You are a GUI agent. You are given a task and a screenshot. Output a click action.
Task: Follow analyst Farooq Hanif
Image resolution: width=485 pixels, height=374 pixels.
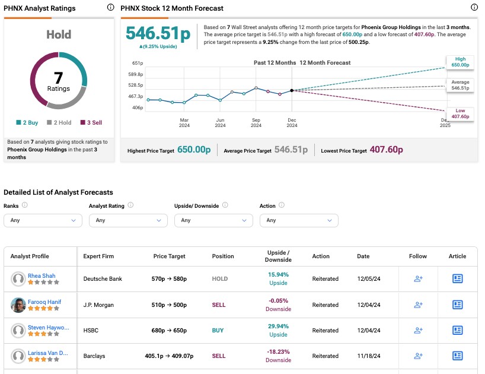[x=418, y=305]
